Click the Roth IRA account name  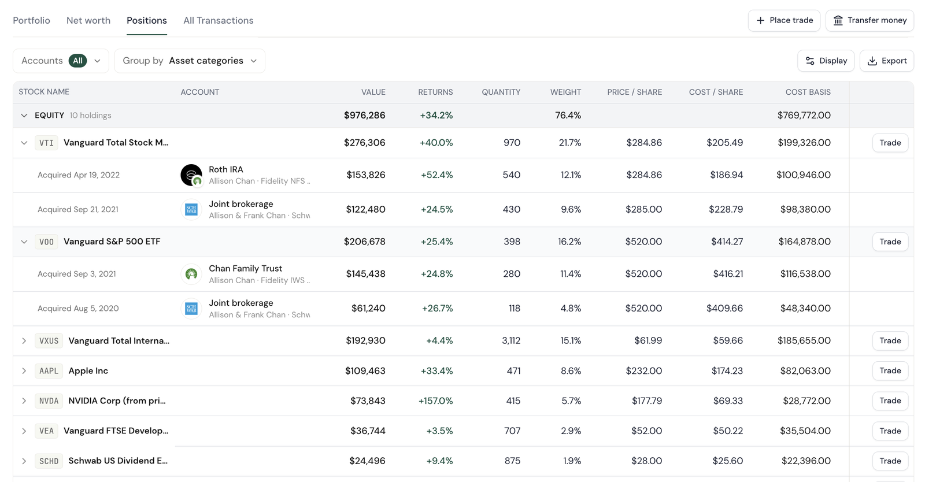coord(226,169)
